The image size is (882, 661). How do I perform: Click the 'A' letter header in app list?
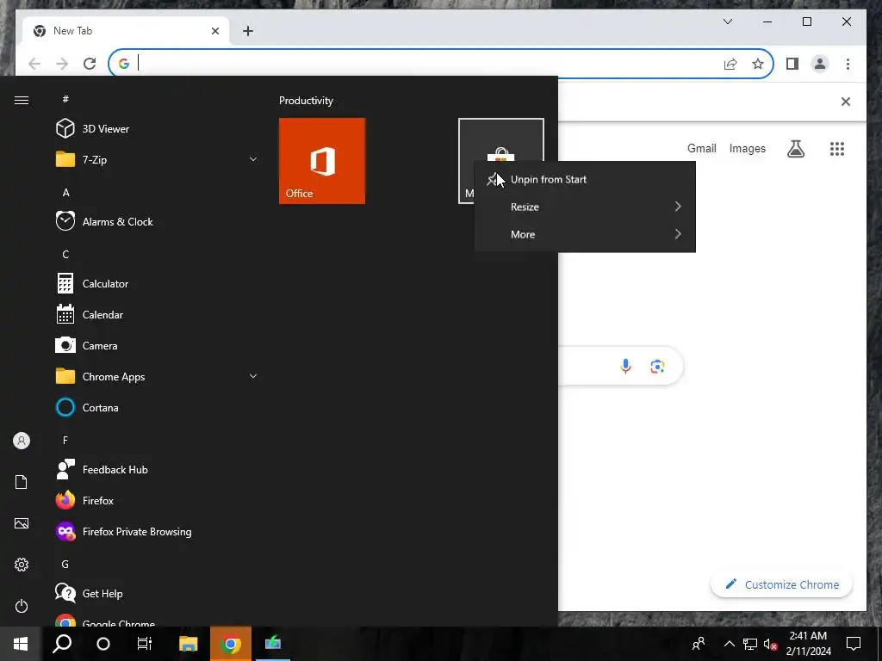[x=65, y=193]
